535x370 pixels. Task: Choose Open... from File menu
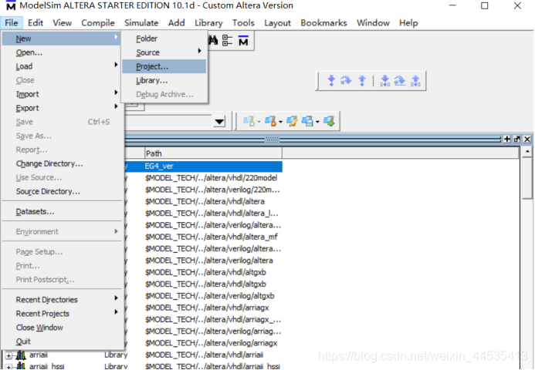pyautogui.click(x=62, y=52)
